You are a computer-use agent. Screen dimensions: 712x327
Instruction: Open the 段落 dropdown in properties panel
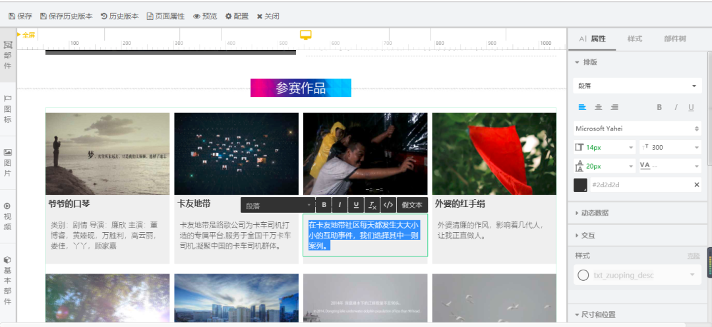click(x=637, y=86)
